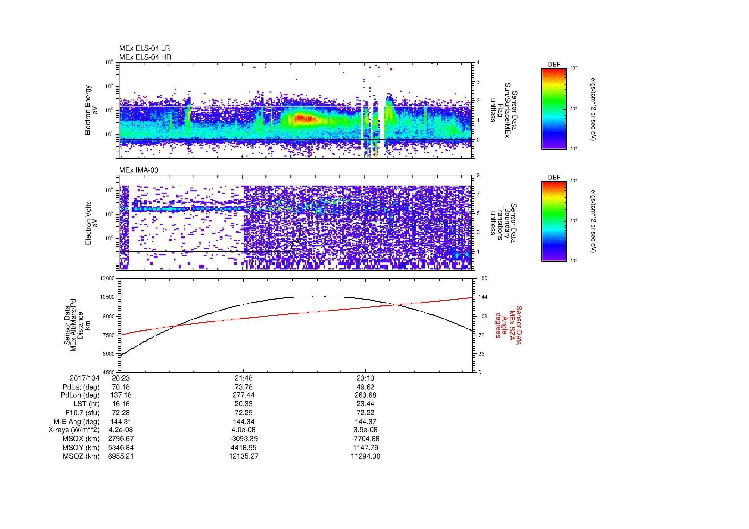Viewport: 749px width, 529px height.
Task: Click the 'PdLat (deg)' row label
Action: 81,387
